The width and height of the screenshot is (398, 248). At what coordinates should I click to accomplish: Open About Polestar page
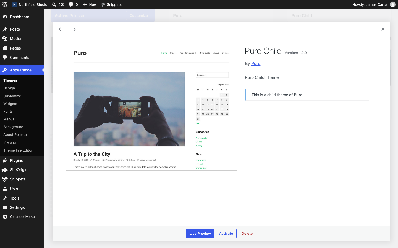click(16, 134)
